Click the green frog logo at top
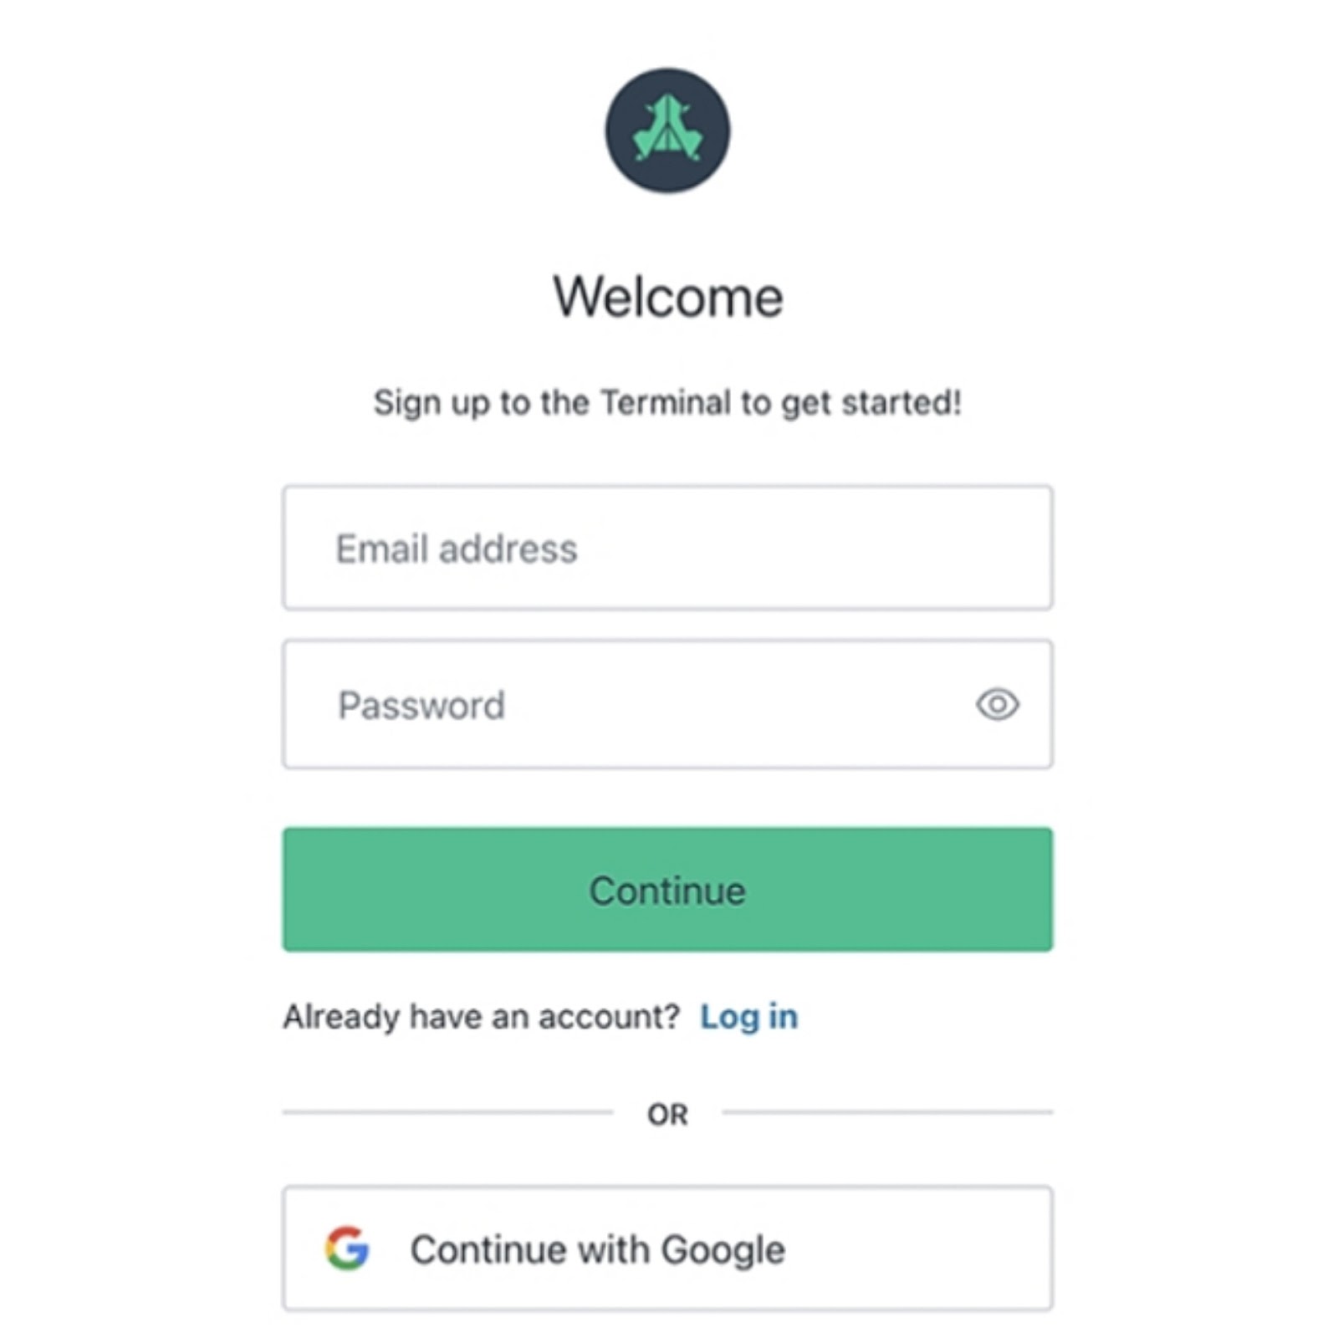The height and width of the screenshot is (1338, 1338). 667,129
